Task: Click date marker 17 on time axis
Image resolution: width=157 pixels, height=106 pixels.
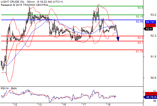Action: pyautogui.click(x=84, y=104)
